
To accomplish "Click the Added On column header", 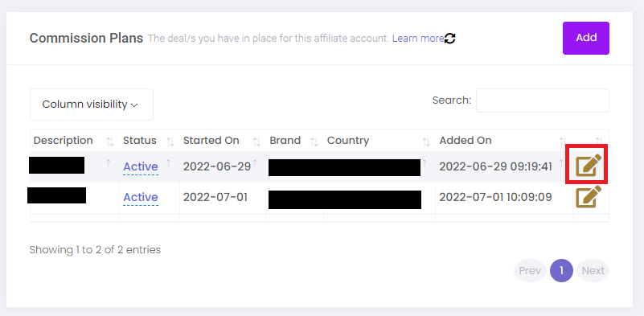I will [x=466, y=141].
